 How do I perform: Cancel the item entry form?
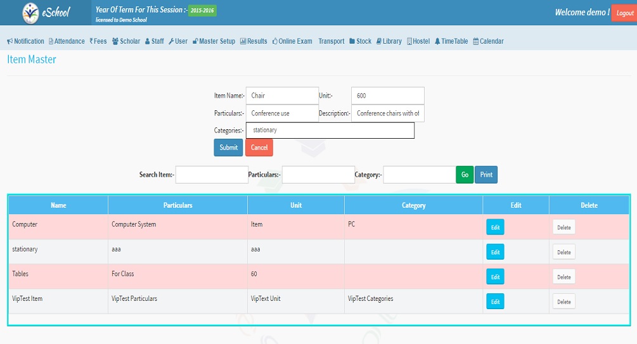(259, 148)
